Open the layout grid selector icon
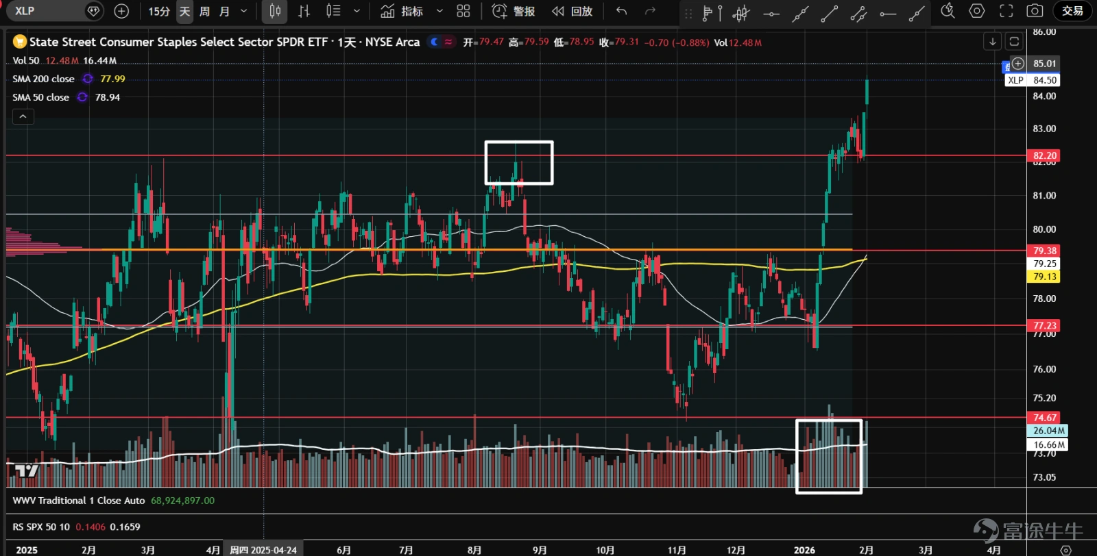Image resolution: width=1097 pixels, height=556 pixels. pos(463,11)
